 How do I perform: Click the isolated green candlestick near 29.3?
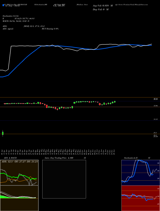pyautogui.click(x=3, y=133)
